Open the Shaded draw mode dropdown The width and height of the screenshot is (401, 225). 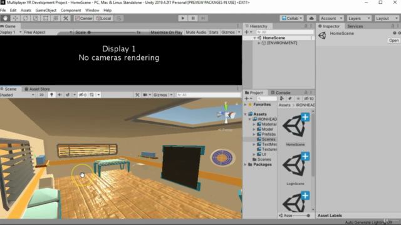coord(18,95)
